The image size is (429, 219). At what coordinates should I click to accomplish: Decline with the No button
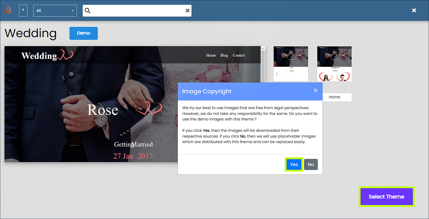[311, 164]
